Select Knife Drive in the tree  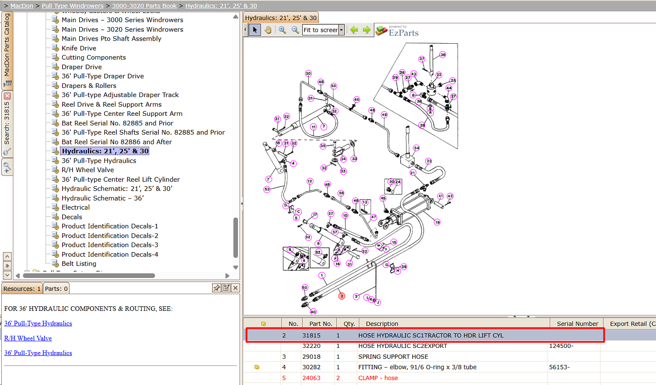[x=79, y=48]
